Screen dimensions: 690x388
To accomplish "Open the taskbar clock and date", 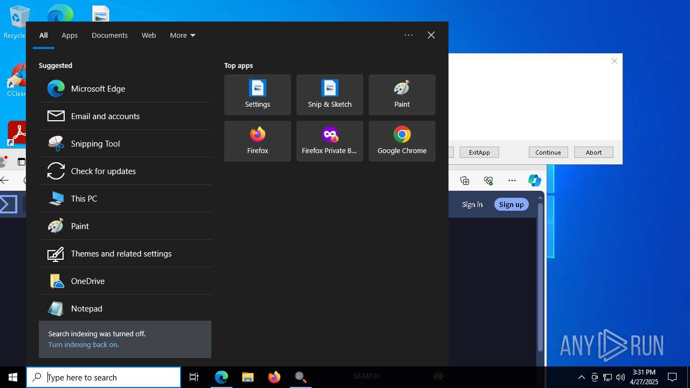I will [x=644, y=377].
